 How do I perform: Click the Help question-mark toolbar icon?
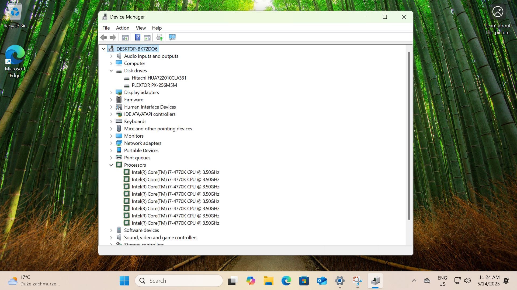pos(138,37)
